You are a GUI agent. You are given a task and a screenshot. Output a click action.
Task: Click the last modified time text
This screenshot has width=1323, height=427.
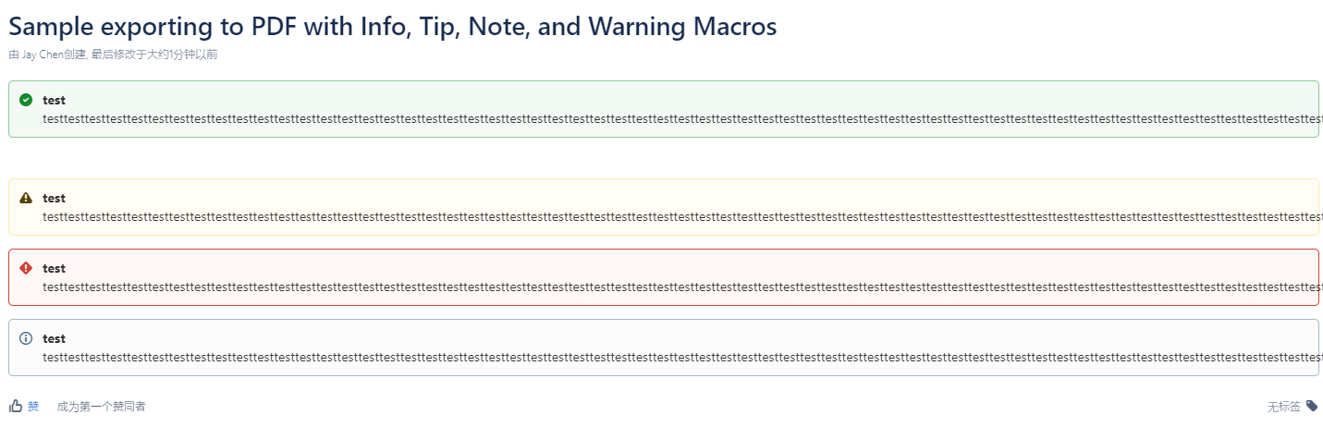[154, 55]
